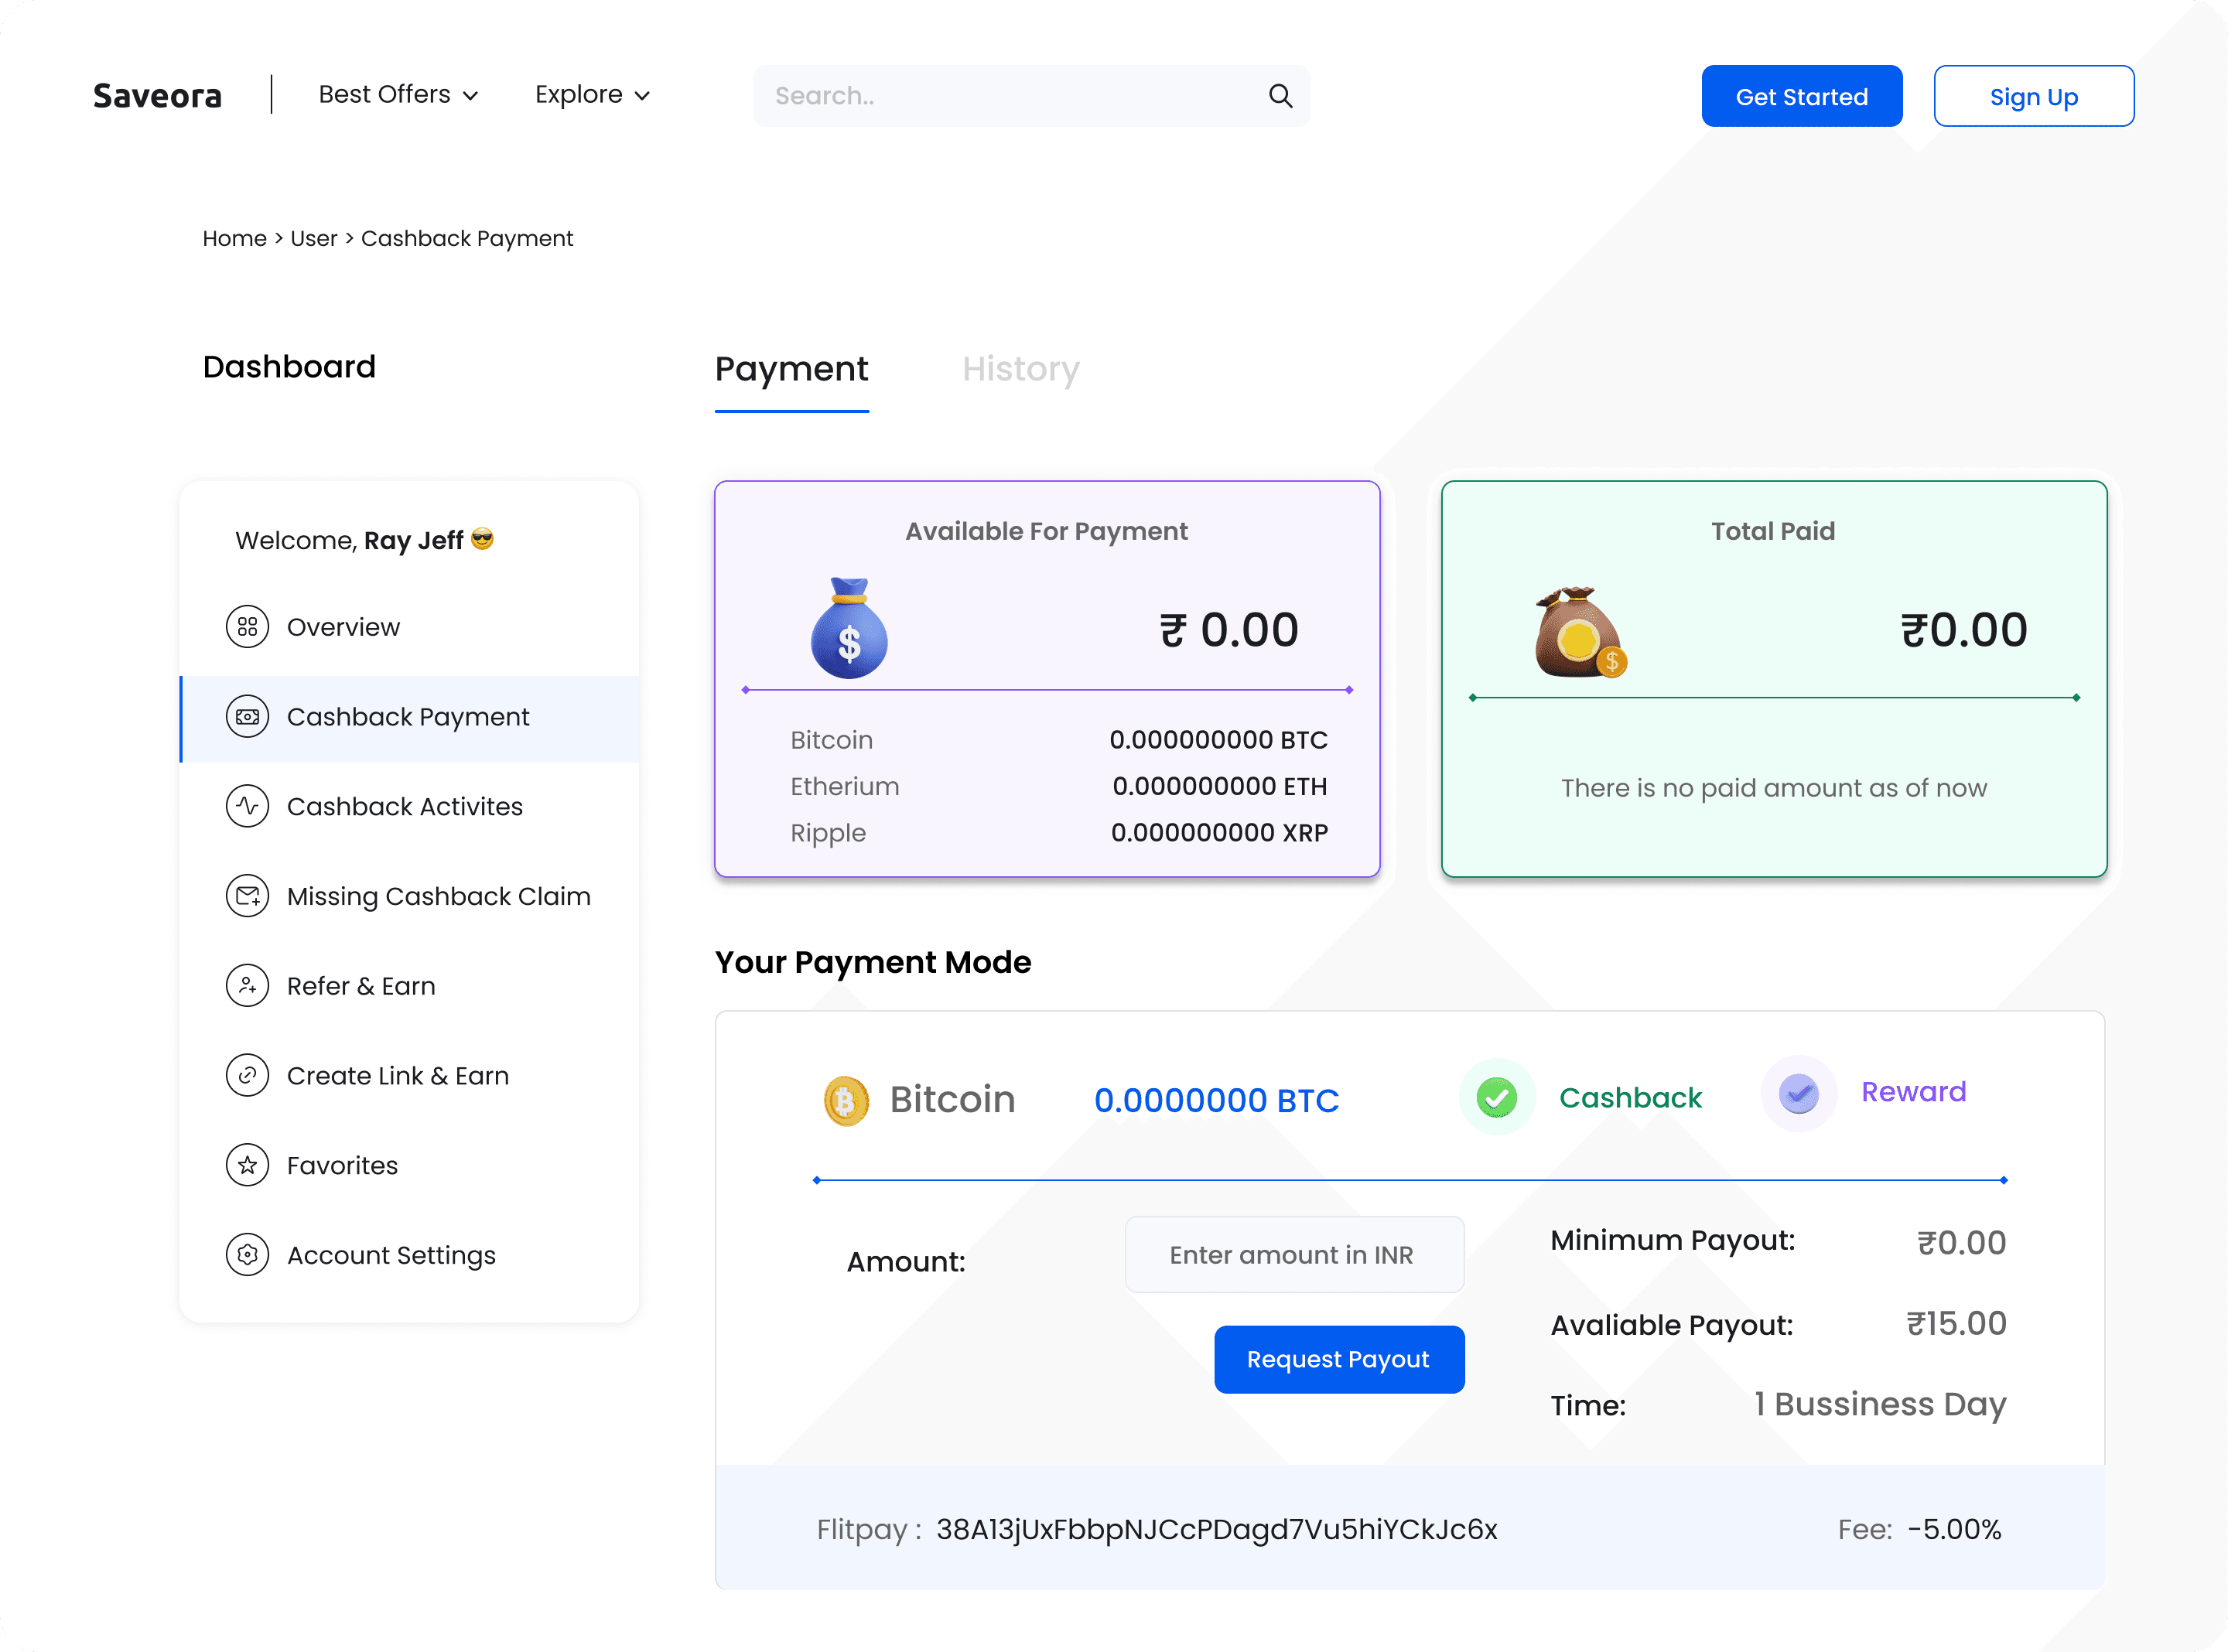Open the Overview sidebar icon

tap(247, 627)
